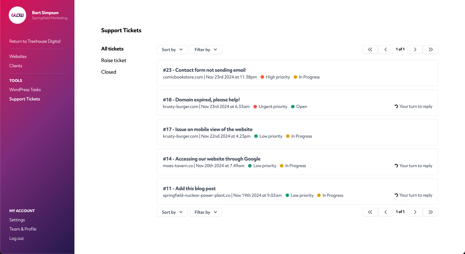The width and height of the screenshot is (465, 254).
Task: Click the '1 of 1' page indicator above the tickets
Action: [400, 49]
